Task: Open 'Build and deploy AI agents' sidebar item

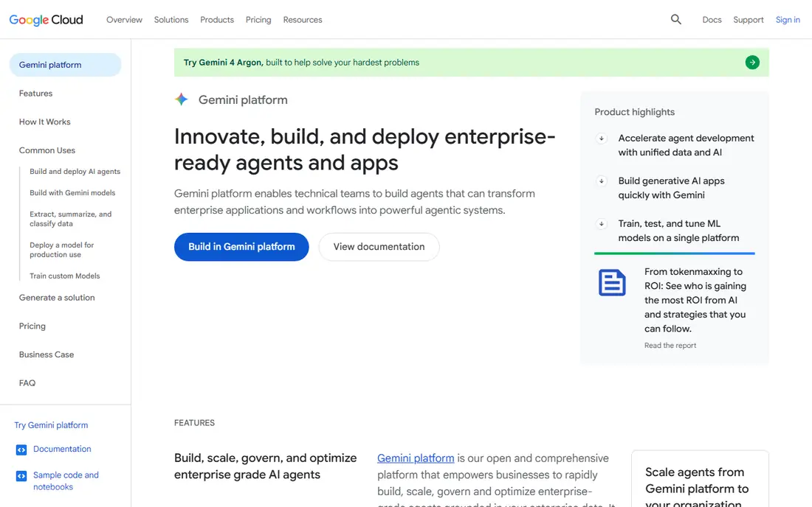Action: click(x=75, y=171)
